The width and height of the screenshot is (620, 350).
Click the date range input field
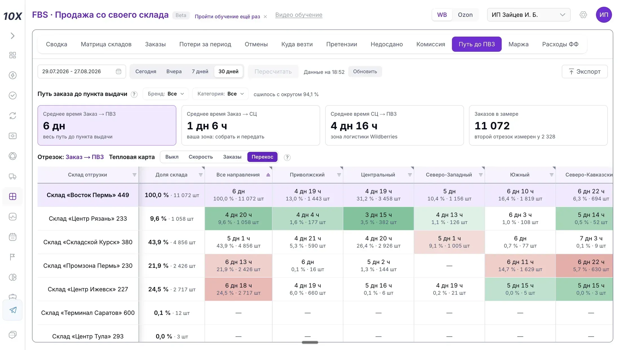[81, 71]
